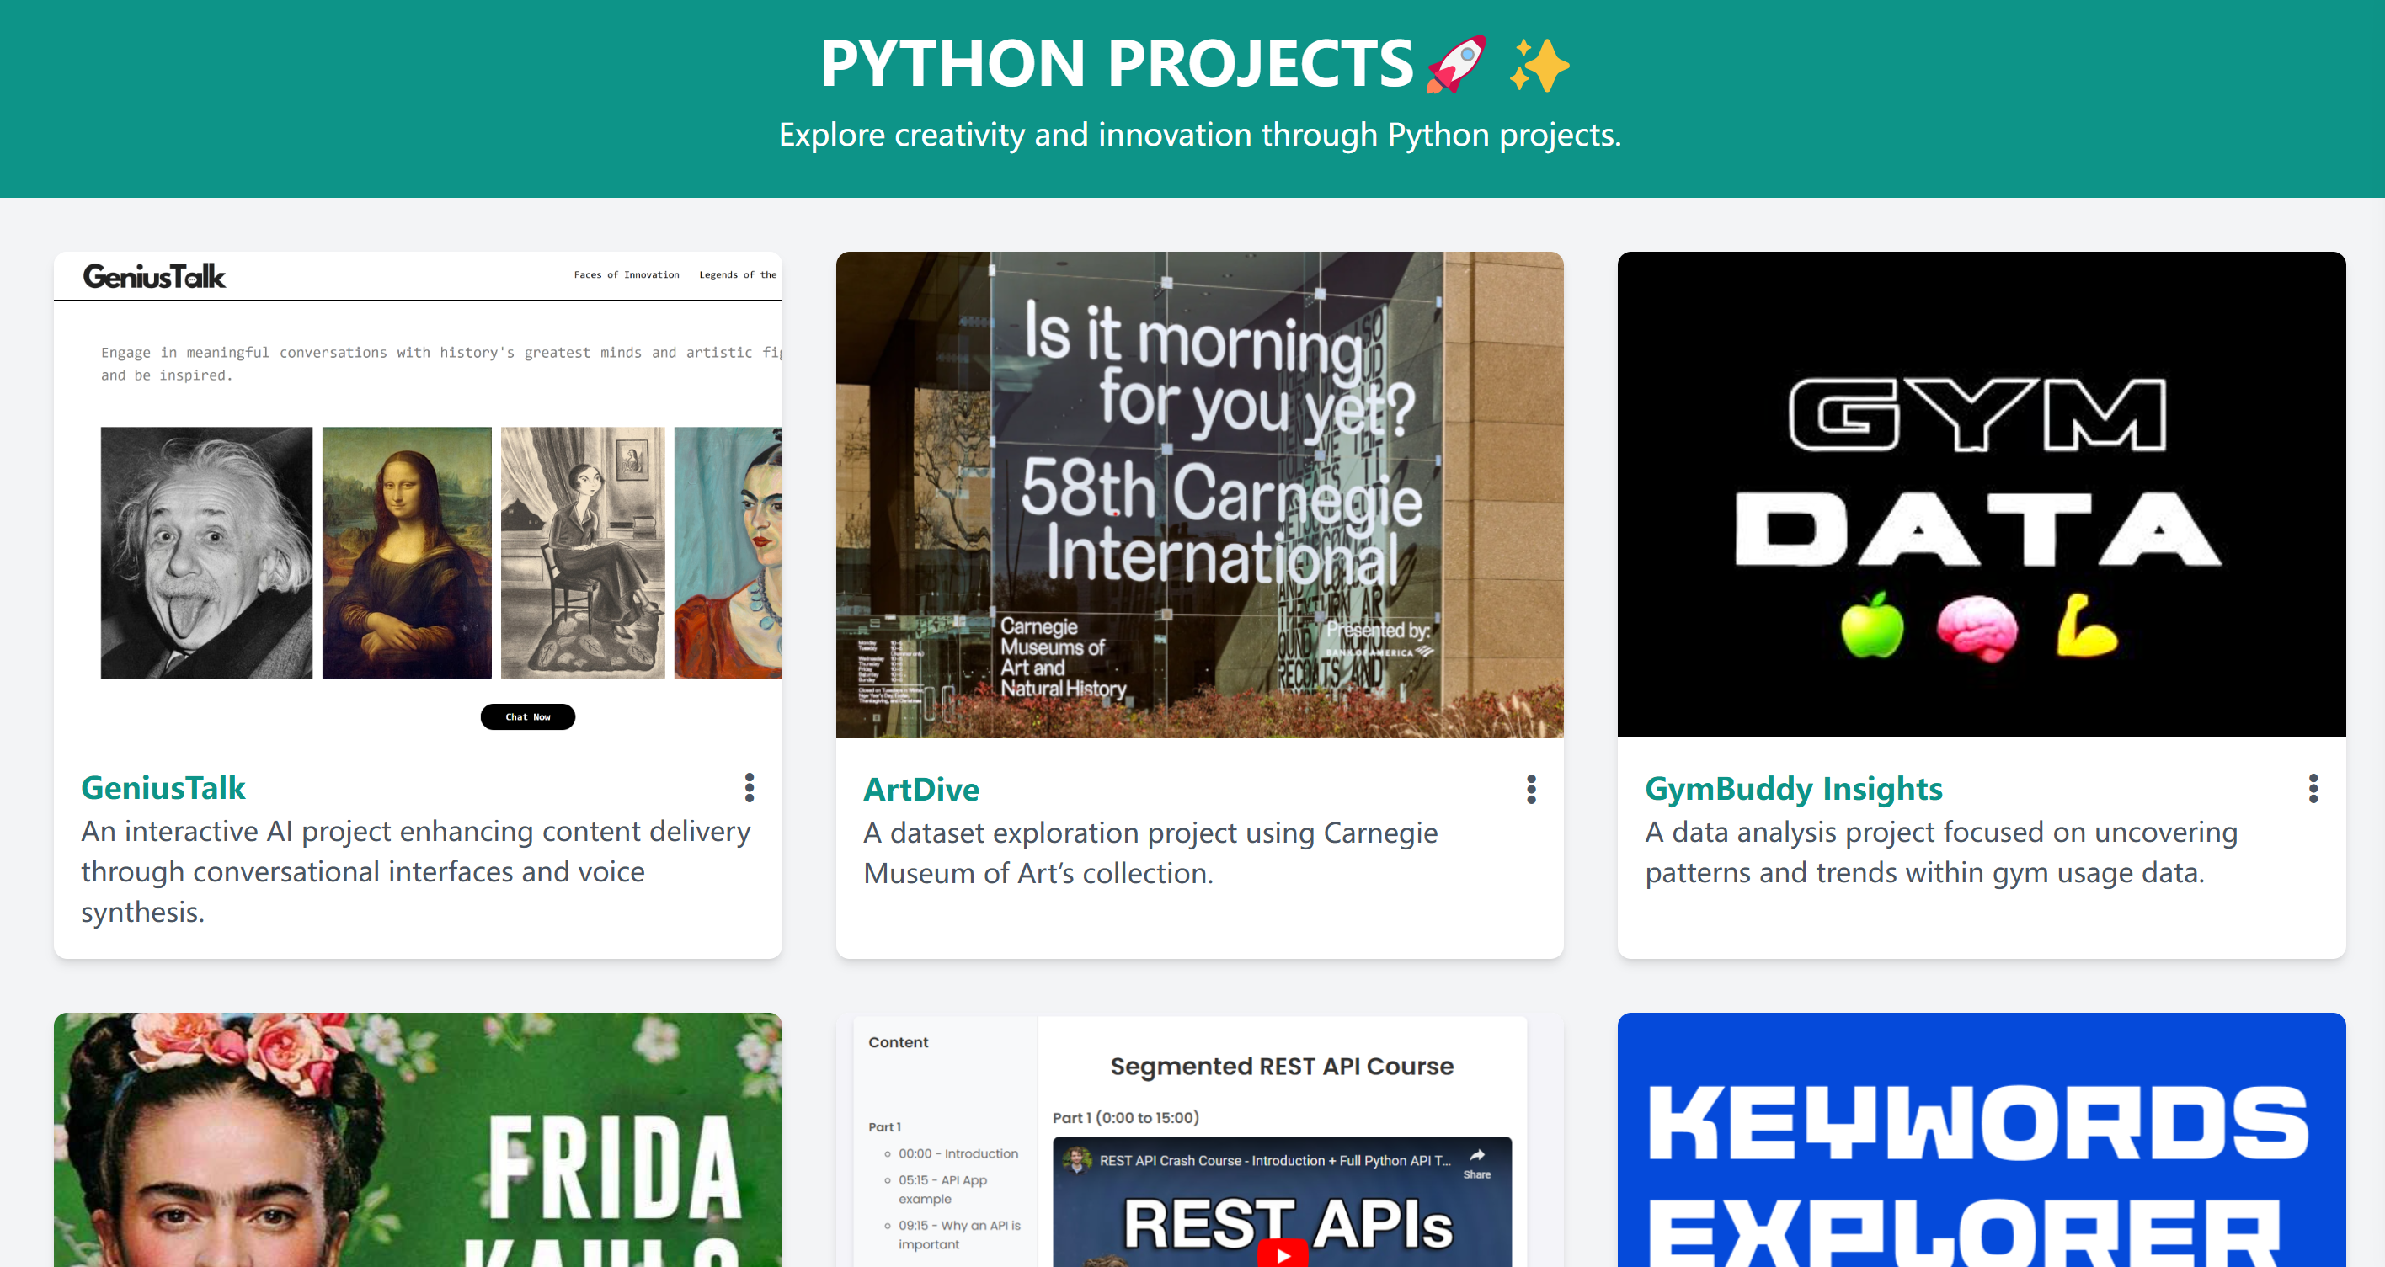The width and height of the screenshot is (2385, 1267).
Task: Open the Legends of the navigation item
Action: click(x=738, y=274)
